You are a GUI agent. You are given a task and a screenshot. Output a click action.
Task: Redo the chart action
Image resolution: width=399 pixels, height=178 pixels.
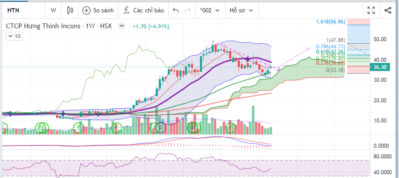coord(187,10)
